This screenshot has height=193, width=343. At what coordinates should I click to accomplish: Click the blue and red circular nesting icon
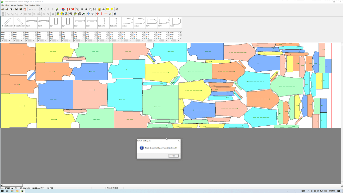(63, 9)
